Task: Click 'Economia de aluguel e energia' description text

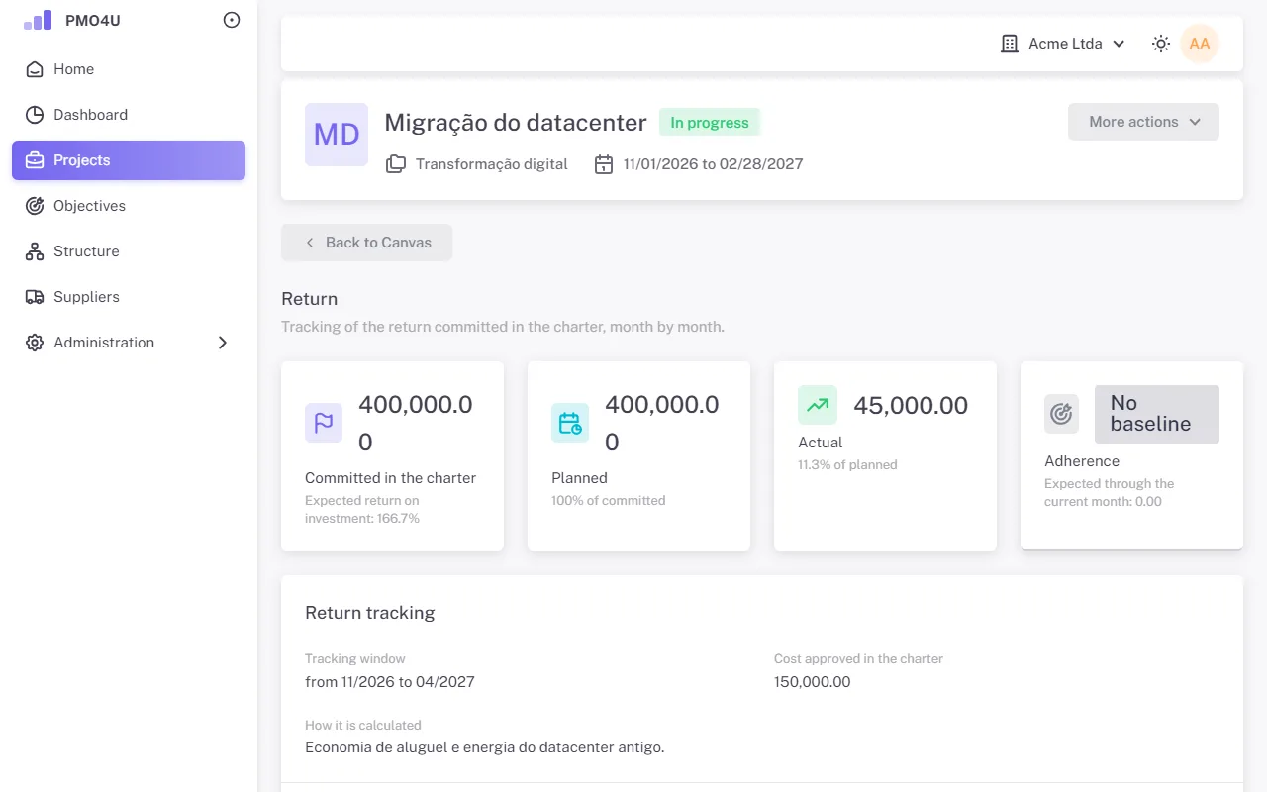Action: point(485,747)
